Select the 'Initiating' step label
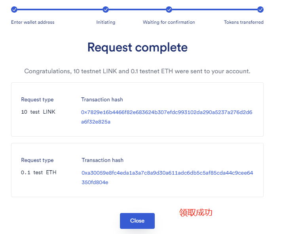 pyautogui.click(x=106, y=22)
